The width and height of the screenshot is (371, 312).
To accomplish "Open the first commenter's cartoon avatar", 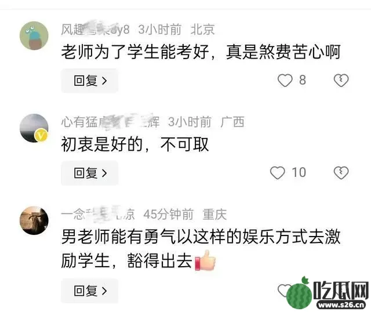I will tap(34, 36).
